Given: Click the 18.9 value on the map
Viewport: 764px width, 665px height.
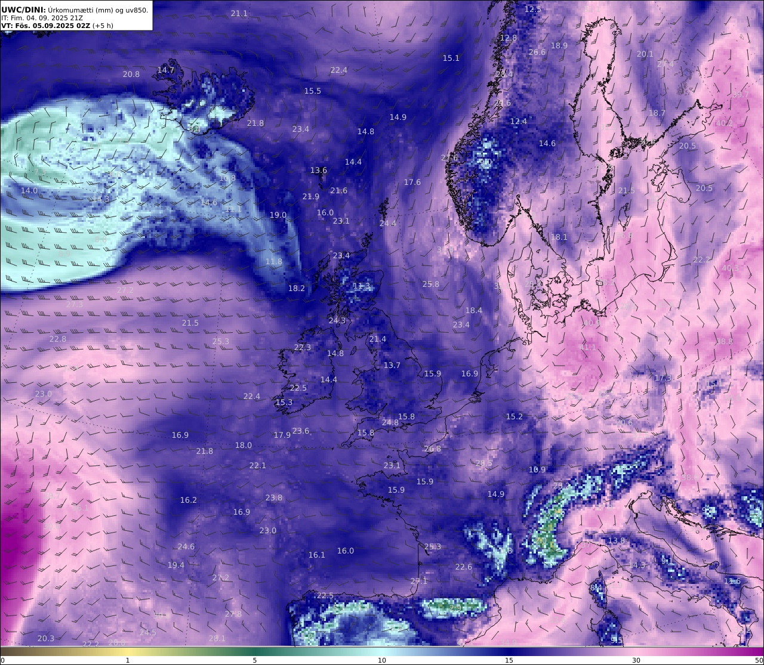Looking at the screenshot, I should pos(559,45).
